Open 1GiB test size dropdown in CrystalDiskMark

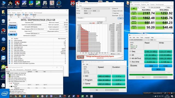[145, 7]
